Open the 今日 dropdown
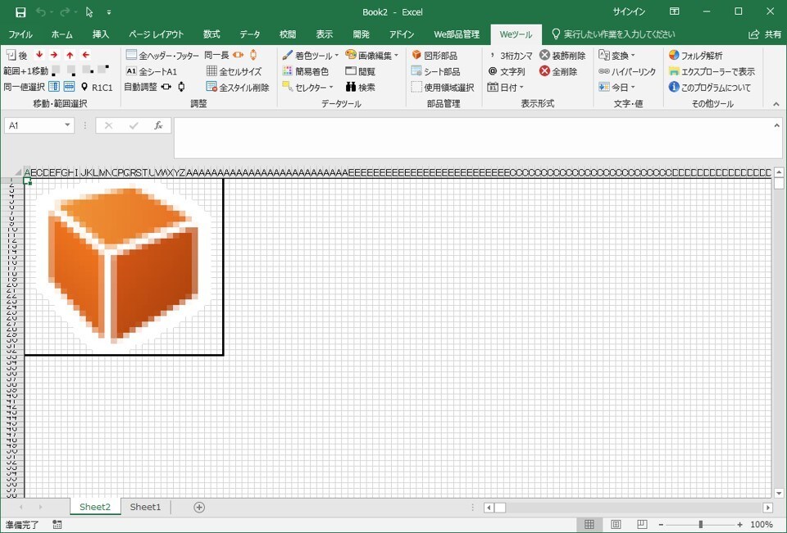The width and height of the screenshot is (787, 533). (616, 87)
